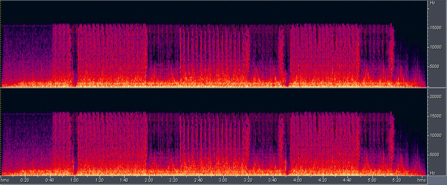Click the 0:20 mark on time ruler
Viewport: 447px width, 185px height.
[x=25, y=180]
